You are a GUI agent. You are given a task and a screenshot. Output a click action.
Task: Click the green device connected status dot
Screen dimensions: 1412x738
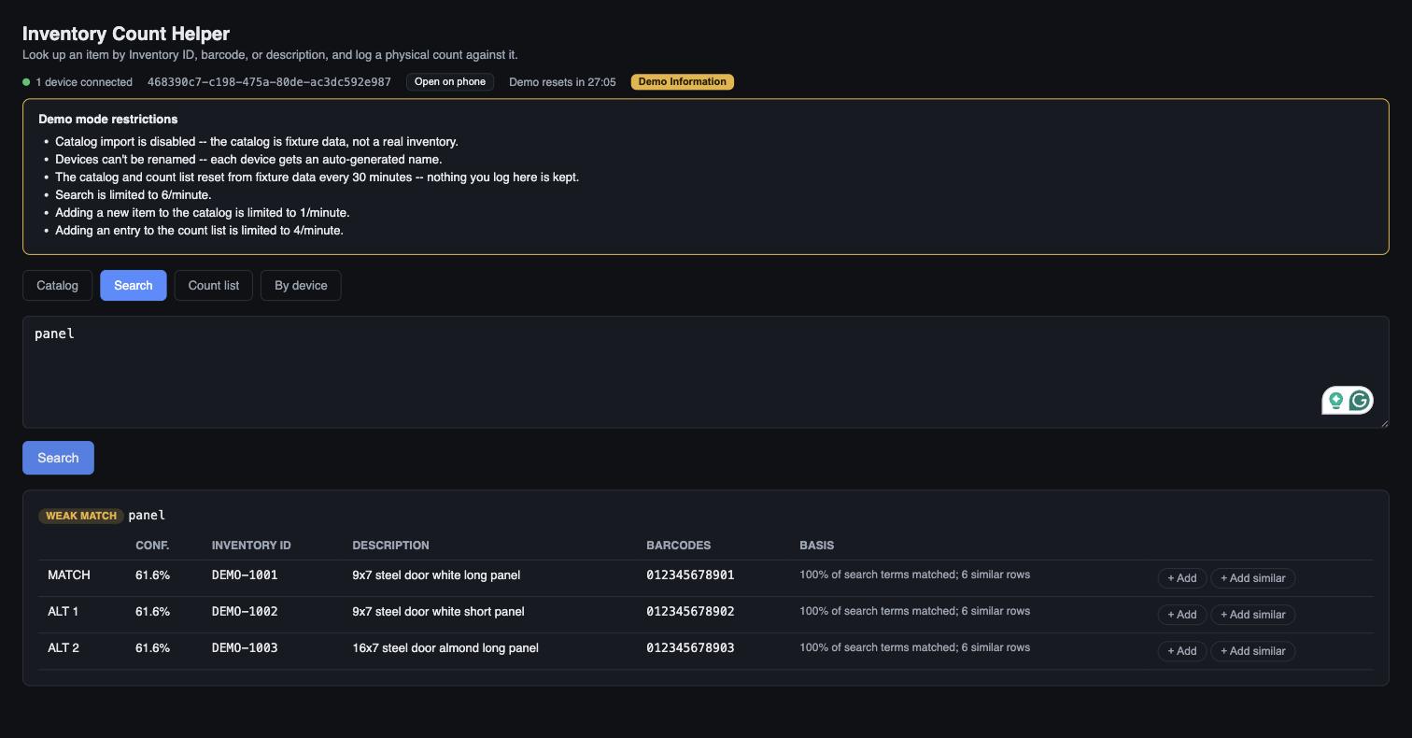point(26,82)
